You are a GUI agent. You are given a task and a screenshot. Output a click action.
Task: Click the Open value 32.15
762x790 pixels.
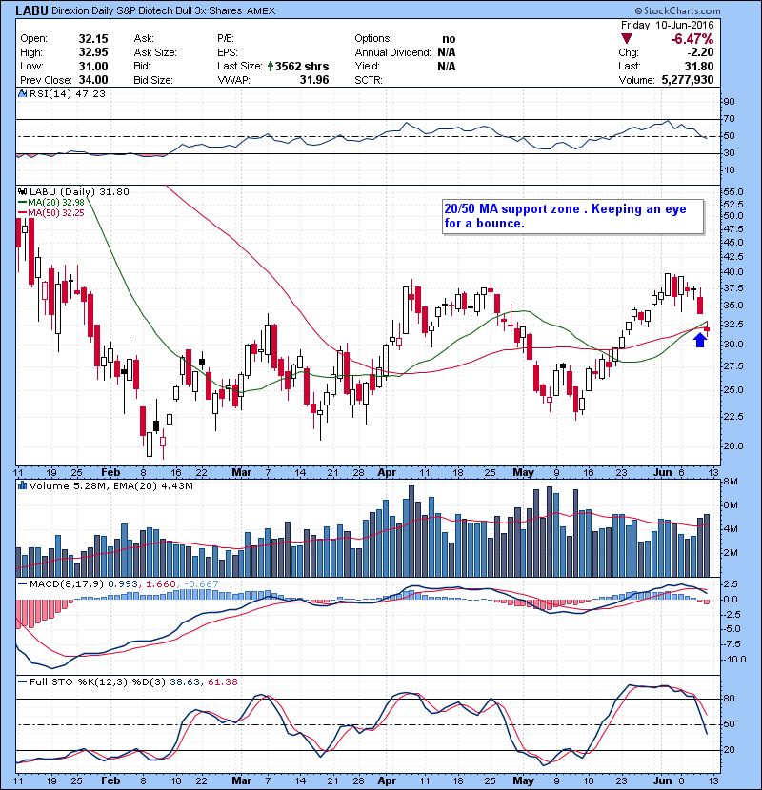pyautogui.click(x=93, y=39)
